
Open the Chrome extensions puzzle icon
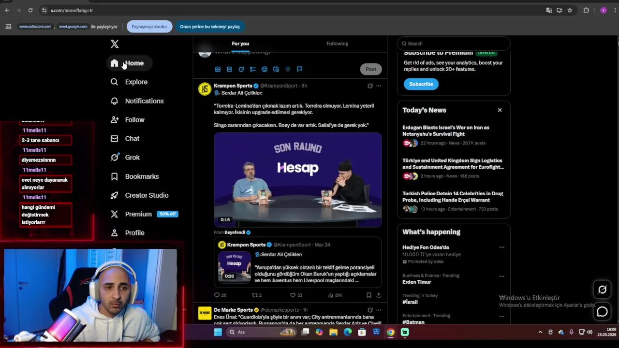point(586,10)
